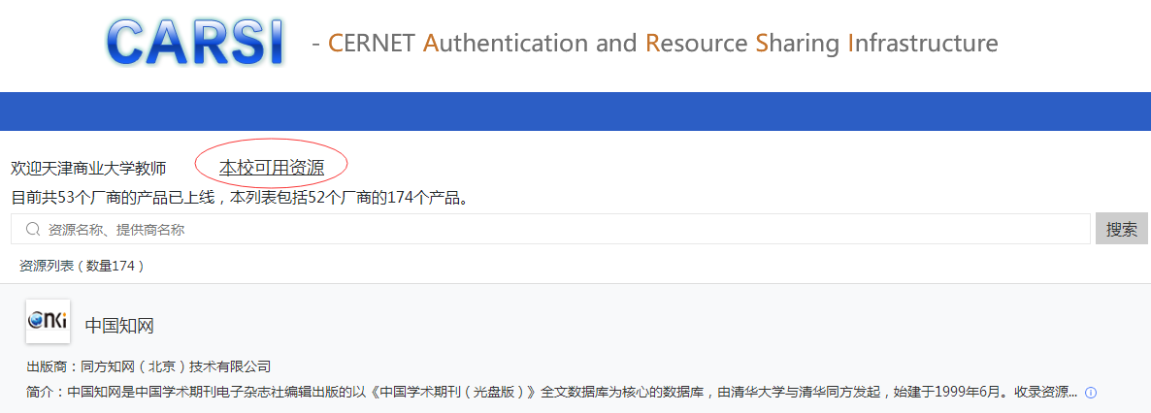Click the CARSI logo

[196, 43]
